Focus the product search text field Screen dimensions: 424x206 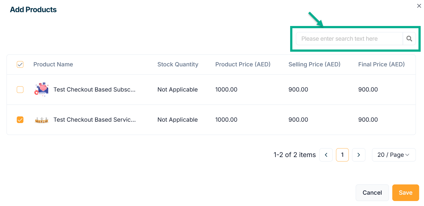349,39
